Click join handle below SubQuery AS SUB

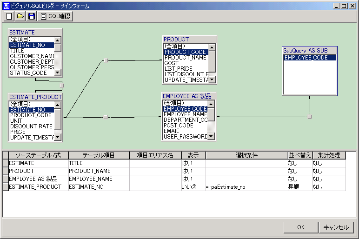310,116
